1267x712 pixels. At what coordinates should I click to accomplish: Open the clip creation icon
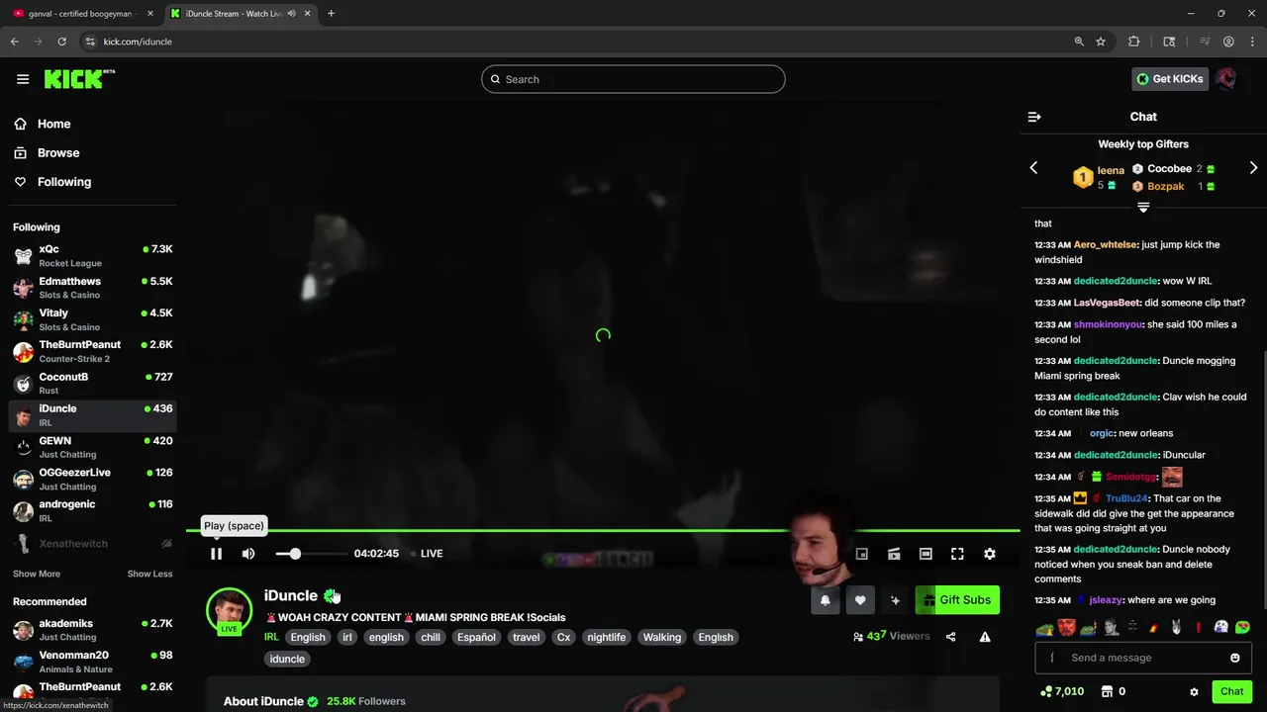pos(894,554)
